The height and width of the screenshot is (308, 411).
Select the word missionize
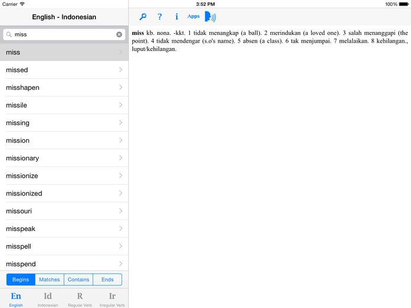64,175
